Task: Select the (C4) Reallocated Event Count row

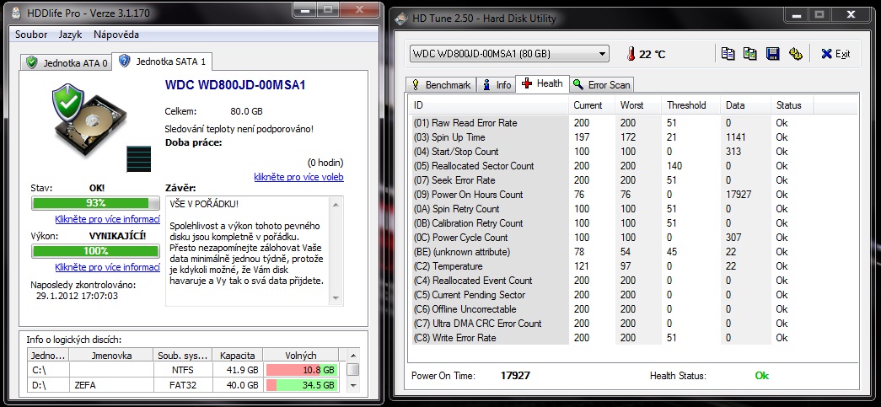Action: [612, 280]
